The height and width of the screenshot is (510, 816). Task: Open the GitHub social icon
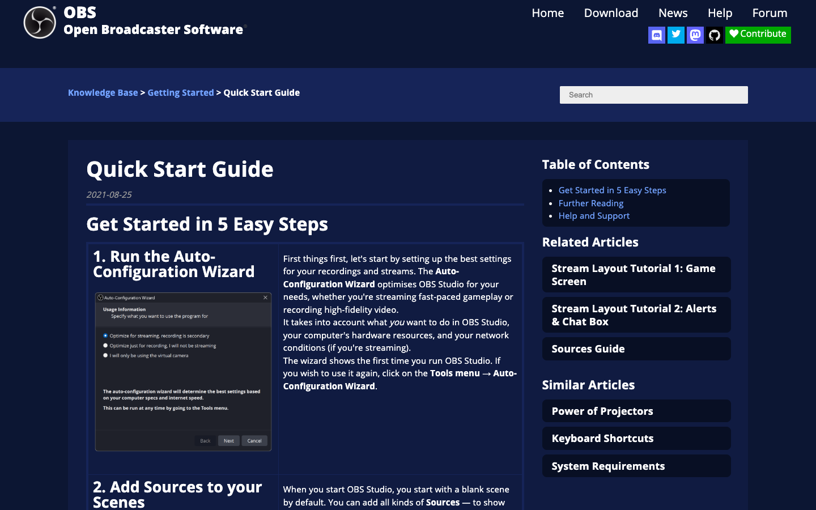(x=714, y=35)
